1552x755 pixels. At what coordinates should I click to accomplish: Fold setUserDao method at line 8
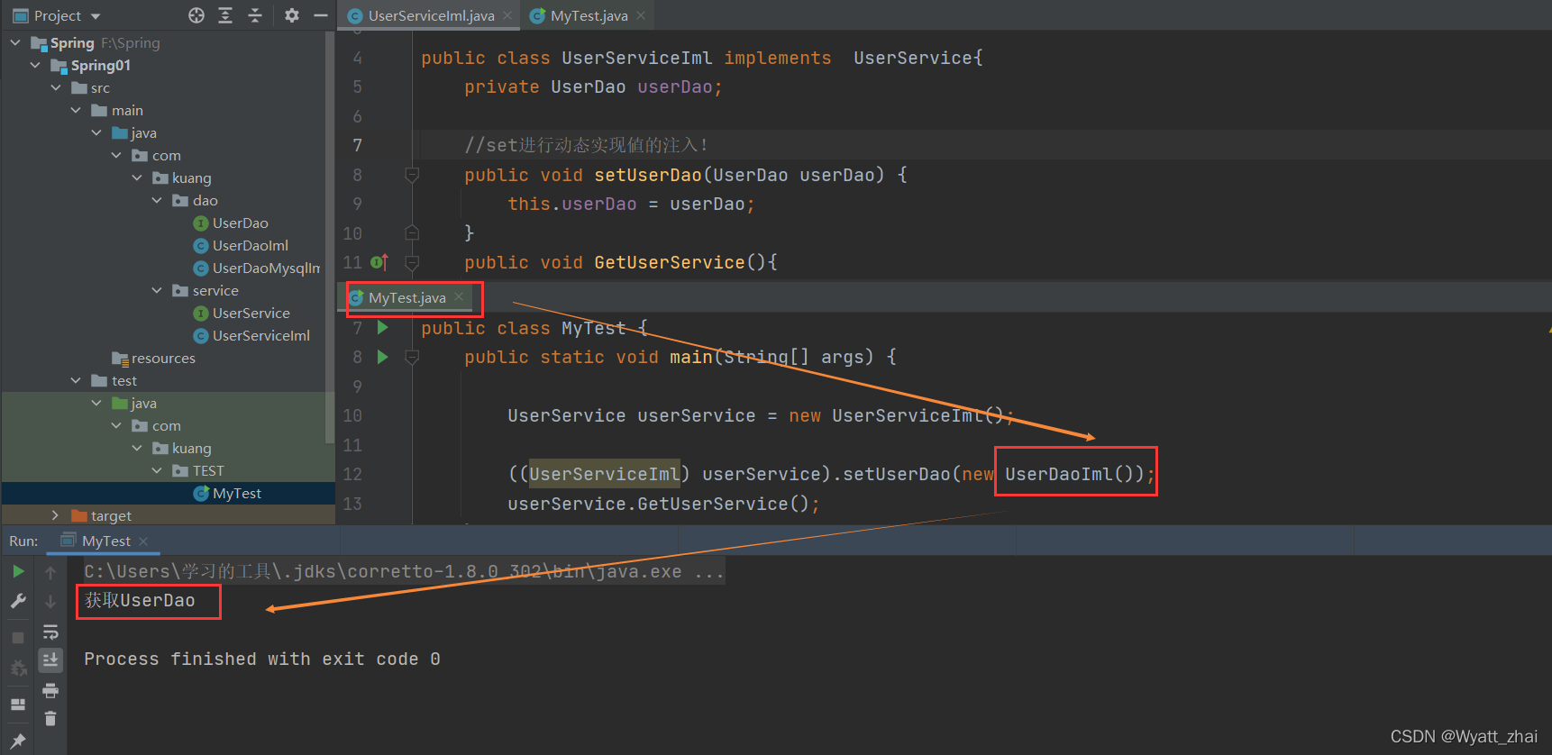(x=412, y=175)
